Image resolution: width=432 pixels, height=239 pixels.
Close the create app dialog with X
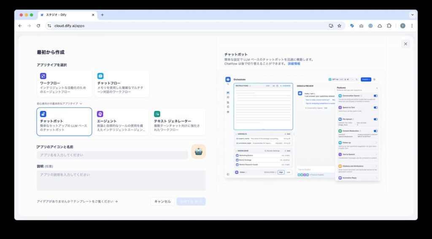[x=405, y=44]
